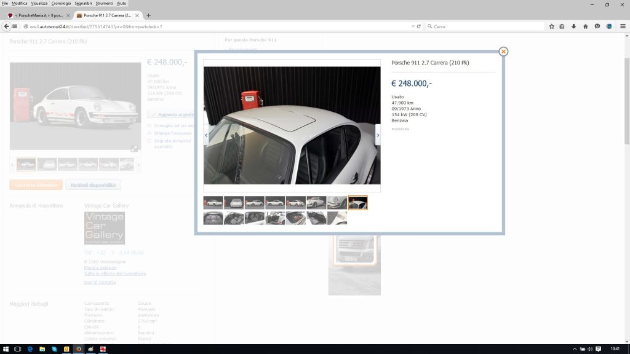Show the previous gallery photo
Image resolution: width=630 pixels, height=354 pixels.
pos(206,135)
